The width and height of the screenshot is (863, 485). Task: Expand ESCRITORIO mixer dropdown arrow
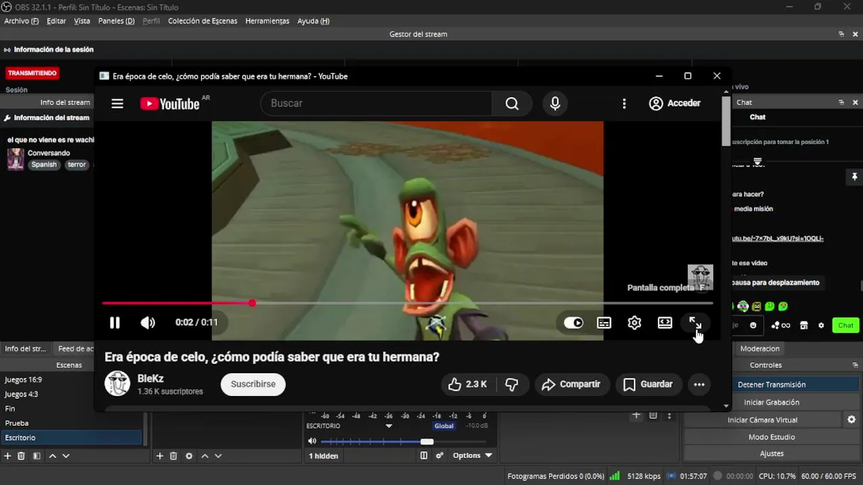click(389, 426)
